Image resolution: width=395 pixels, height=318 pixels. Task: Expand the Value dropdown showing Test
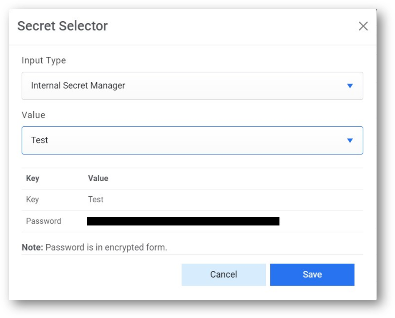tap(192, 140)
